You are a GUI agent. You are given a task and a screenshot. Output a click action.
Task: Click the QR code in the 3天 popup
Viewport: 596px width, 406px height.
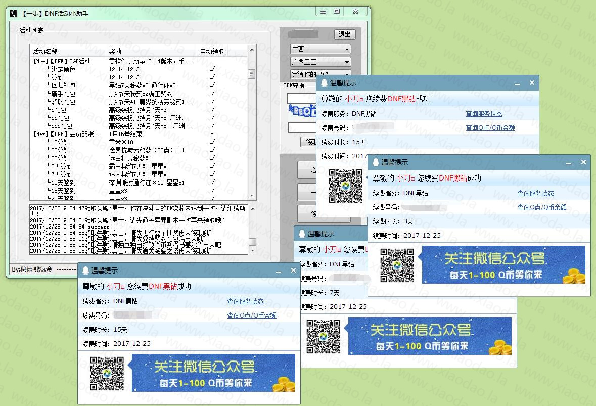coord(397,265)
